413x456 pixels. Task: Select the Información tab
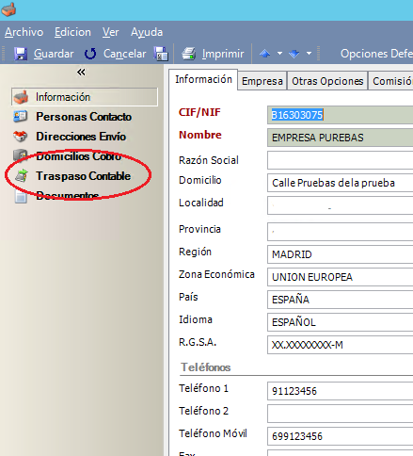tap(203, 79)
